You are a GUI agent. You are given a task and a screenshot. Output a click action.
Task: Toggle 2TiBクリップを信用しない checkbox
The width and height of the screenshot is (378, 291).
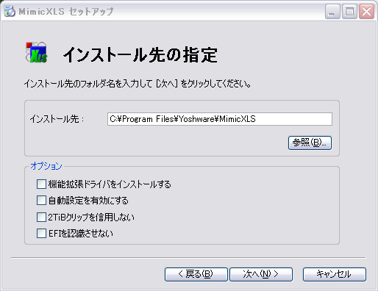[x=41, y=217]
